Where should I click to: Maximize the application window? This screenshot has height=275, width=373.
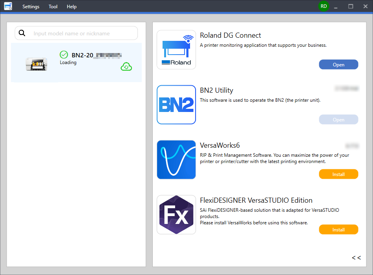(351, 6)
